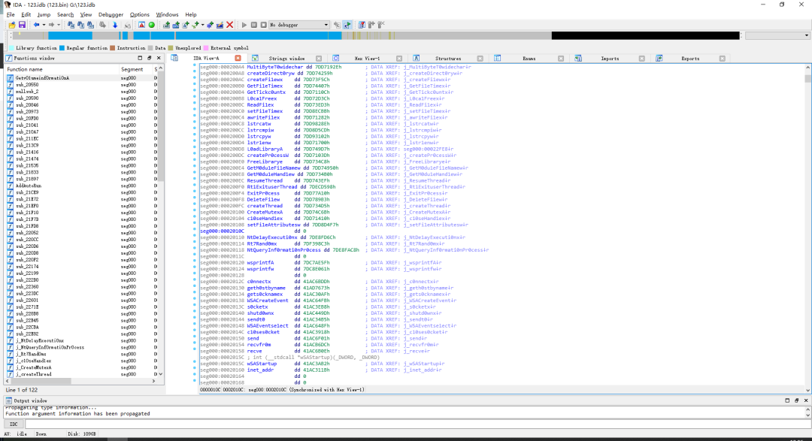Viewport: 812px width, 441px height.
Task: Select sub_20846 in the functions list
Action: [x=27, y=105]
